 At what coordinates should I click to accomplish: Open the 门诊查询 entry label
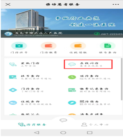[30, 89]
